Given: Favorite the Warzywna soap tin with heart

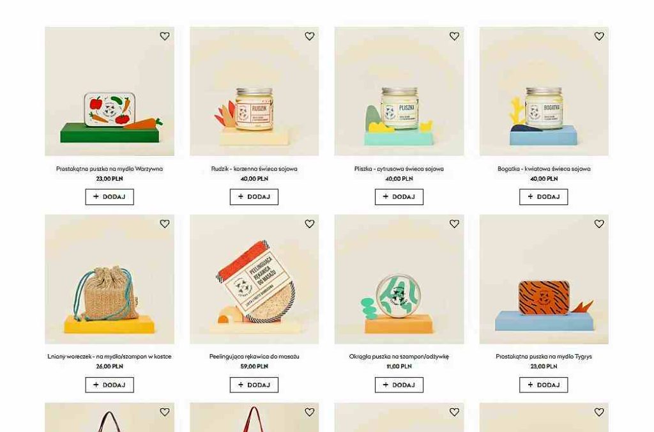Looking at the screenshot, I should 165,36.
